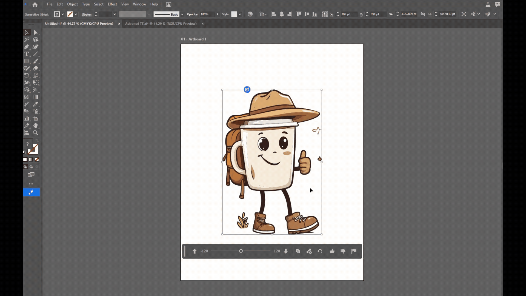Click the Stroke label link

tap(87, 15)
